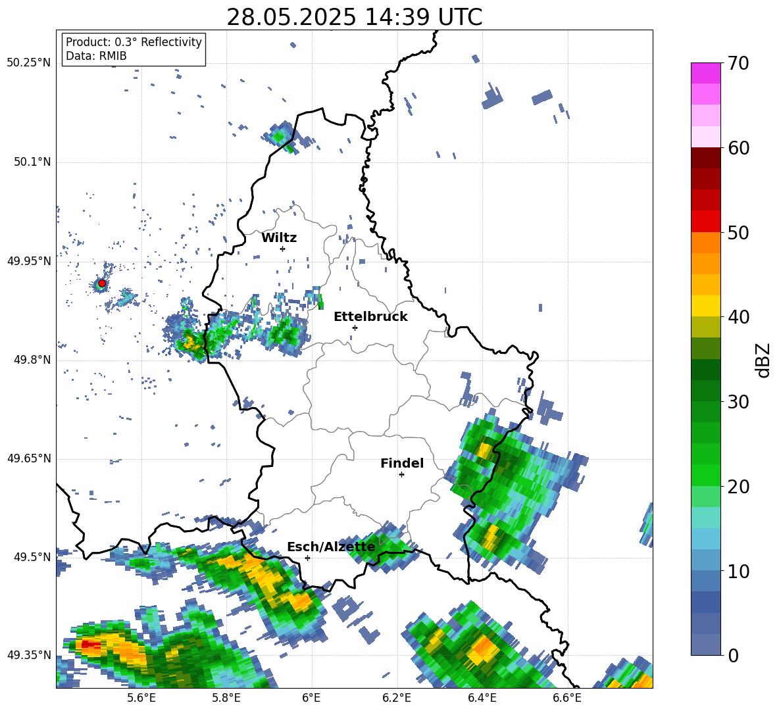Click the 'Product: 0.3° Reflectivity' legend text

coord(134,42)
